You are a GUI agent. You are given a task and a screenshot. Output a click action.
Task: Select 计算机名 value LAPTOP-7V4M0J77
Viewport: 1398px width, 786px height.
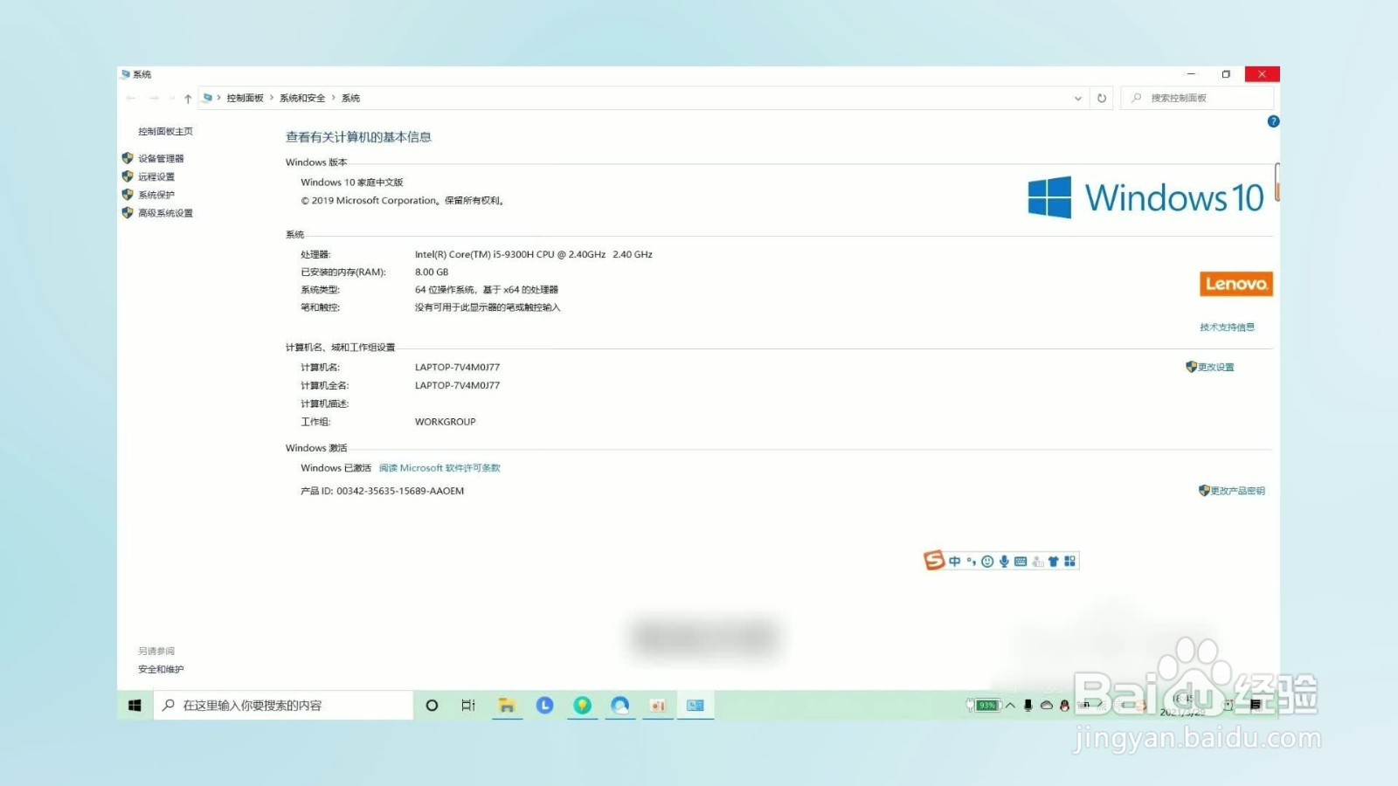point(457,368)
